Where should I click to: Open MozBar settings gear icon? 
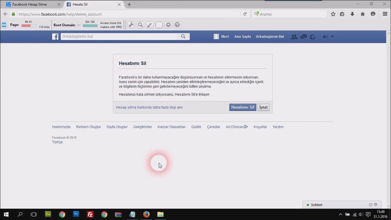[168, 25]
